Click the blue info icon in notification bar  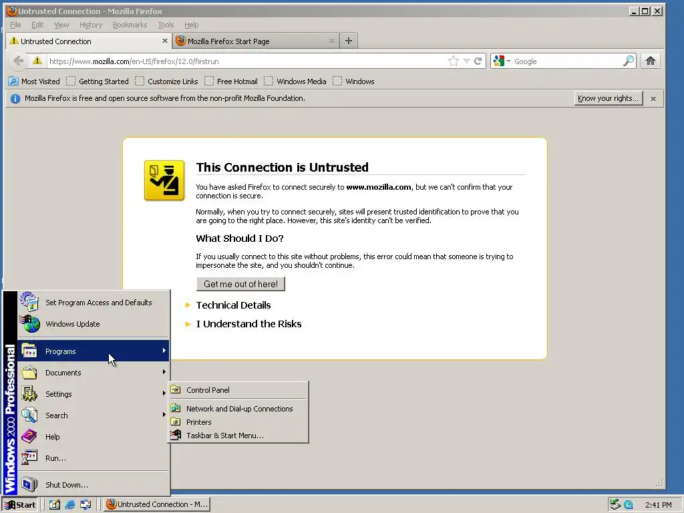pyautogui.click(x=15, y=99)
